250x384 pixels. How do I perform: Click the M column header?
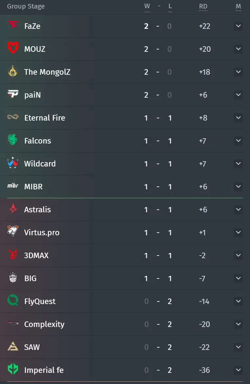(238, 6)
